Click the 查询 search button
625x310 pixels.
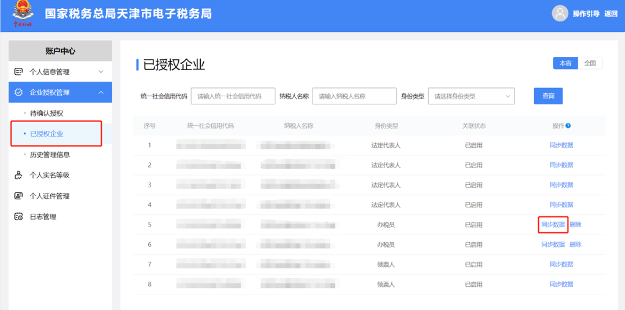(548, 96)
